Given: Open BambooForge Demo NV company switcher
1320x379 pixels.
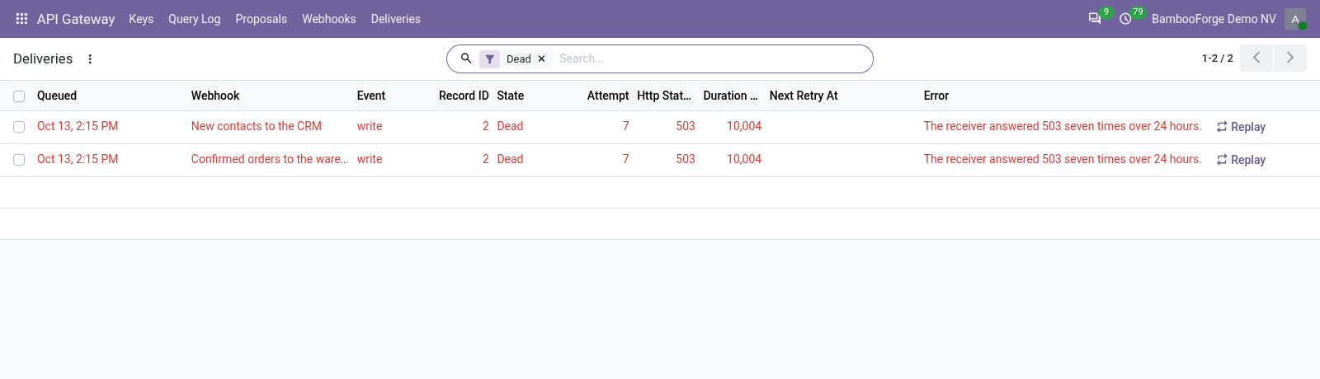Looking at the screenshot, I should coord(1214,19).
